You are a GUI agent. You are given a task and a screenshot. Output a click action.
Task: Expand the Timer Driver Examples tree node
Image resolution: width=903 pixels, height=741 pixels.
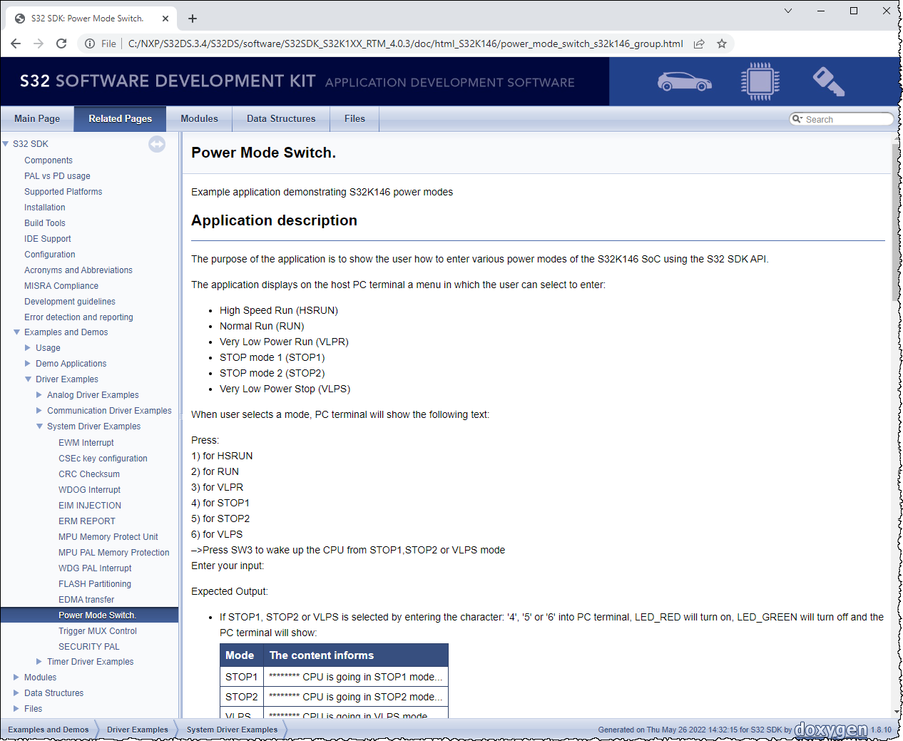(x=39, y=661)
